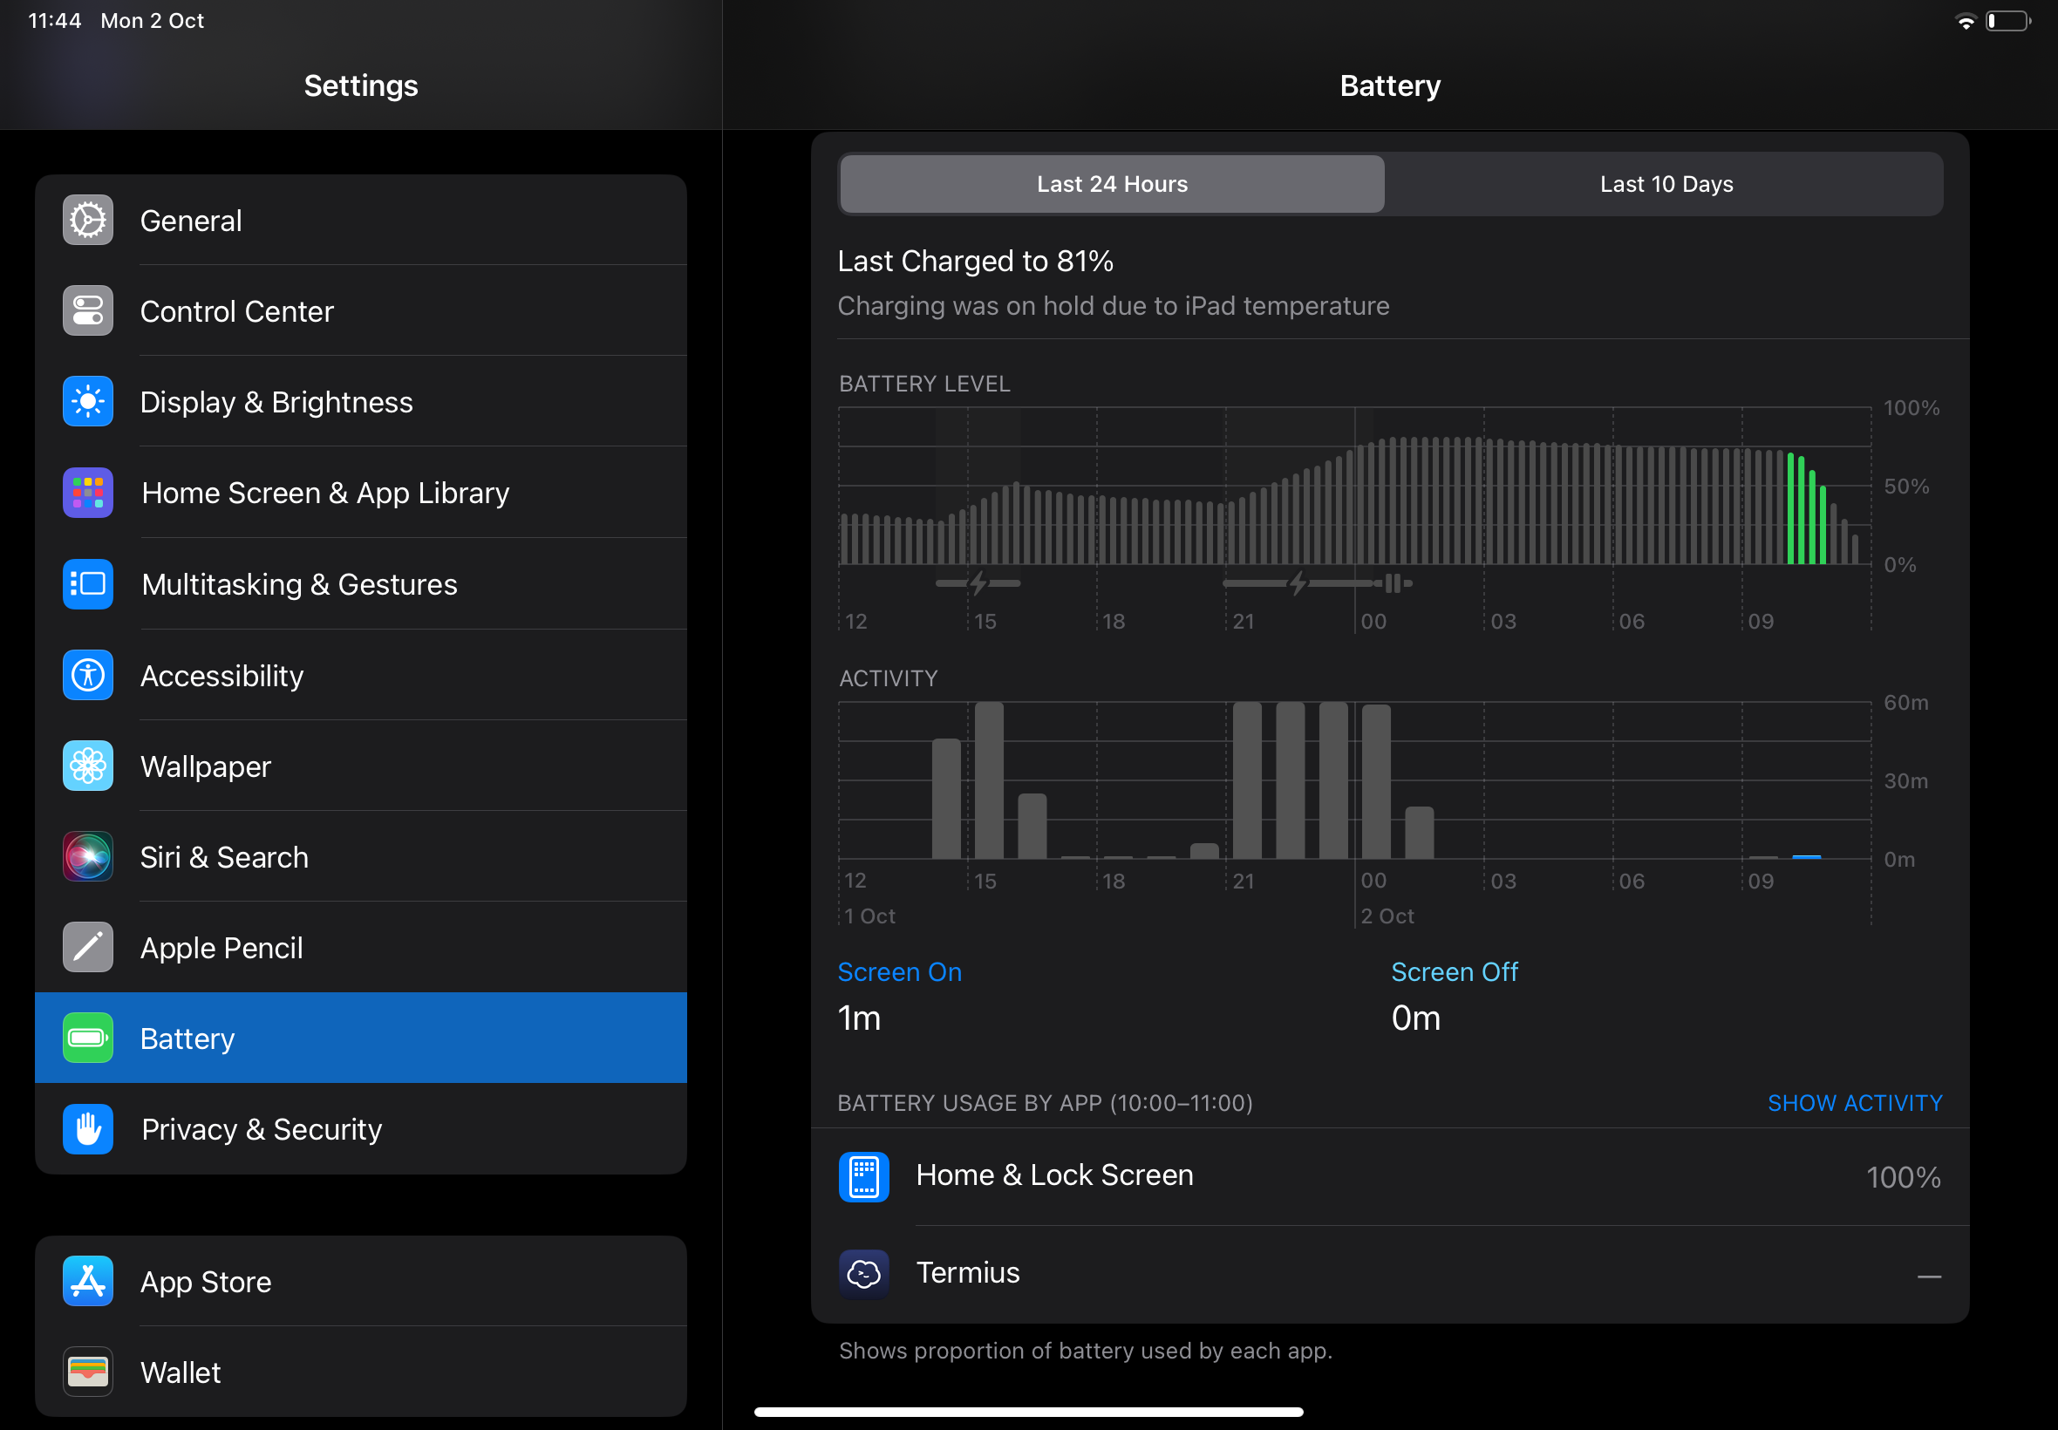Tap SHOW ACTIVITY link
The image size is (2058, 1430).
click(x=1854, y=1103)
